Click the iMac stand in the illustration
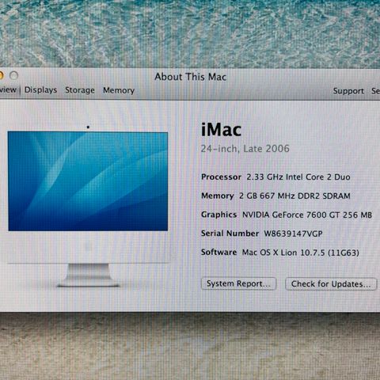Viewport: 380px width, 380px height. [88, 275]
